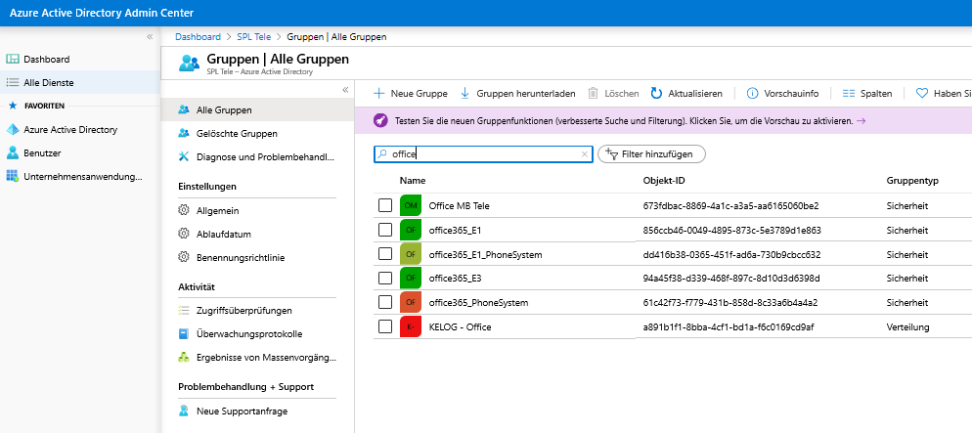Open the Alle Gruppen menu item
The width and height of the screenshot is (972, 433).
pyautogui.click(x=257, y=110)
